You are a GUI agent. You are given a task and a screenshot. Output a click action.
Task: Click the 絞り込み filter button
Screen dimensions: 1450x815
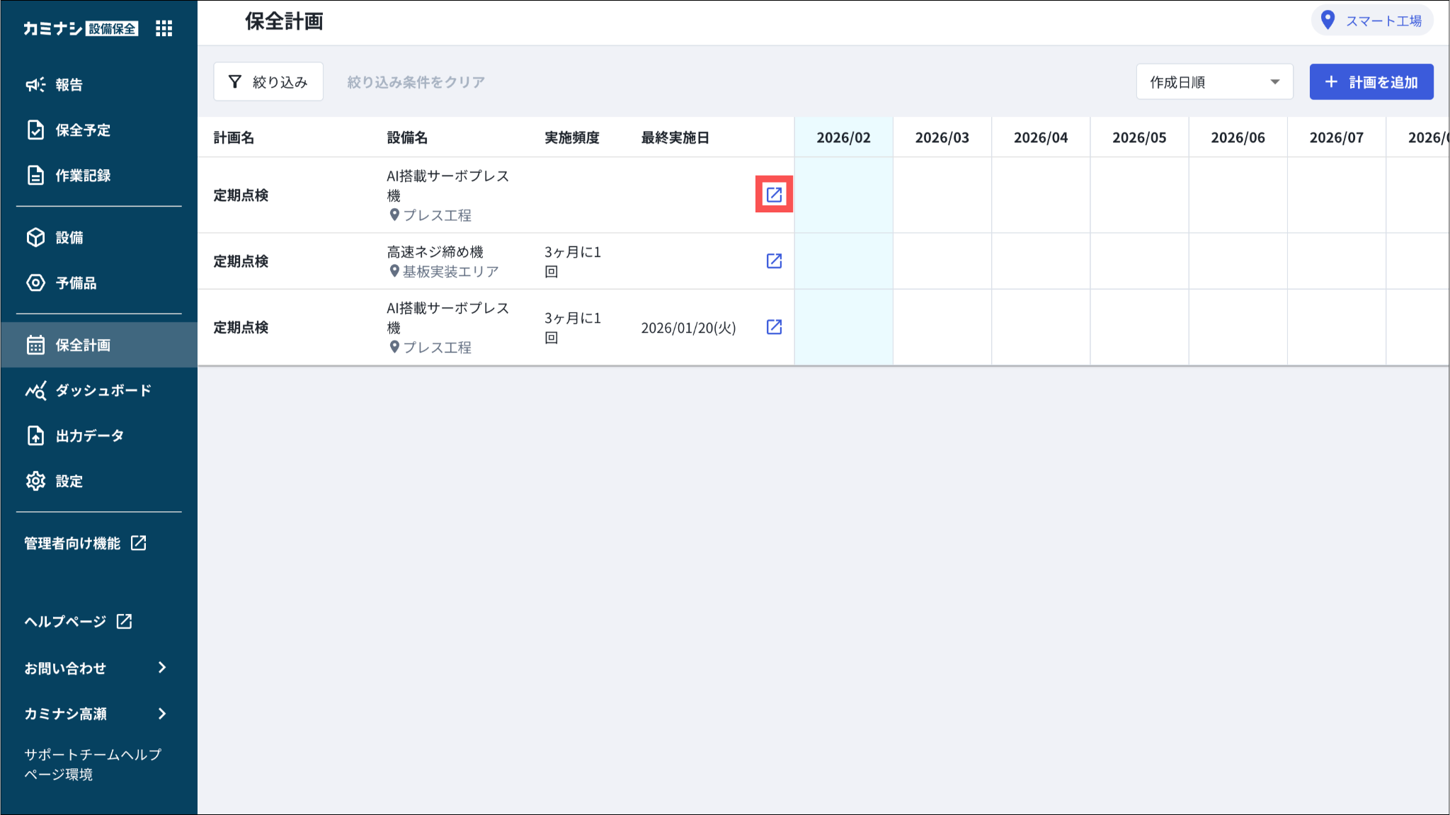(x=268, y=82)
